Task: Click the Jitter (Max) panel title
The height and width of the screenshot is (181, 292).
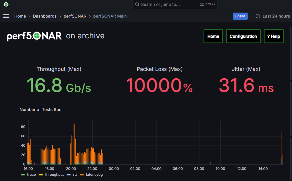Action: (x=246, y=69)
